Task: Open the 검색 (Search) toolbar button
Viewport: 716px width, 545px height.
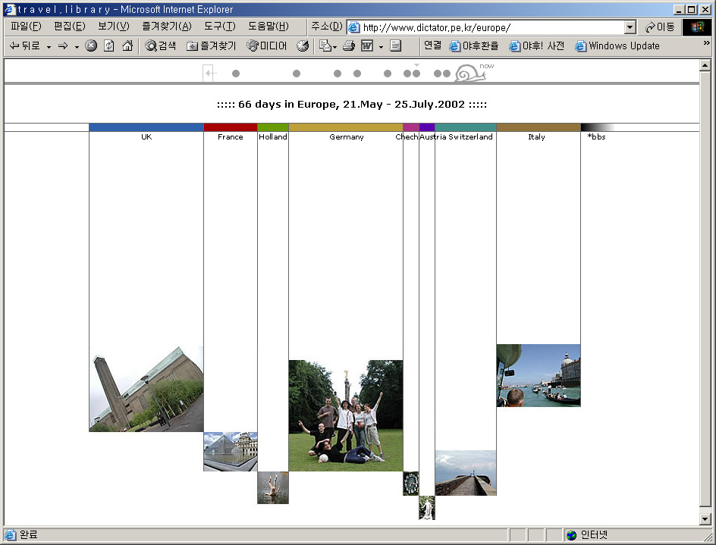Action: pyautogui.click(x=161, y=45)
